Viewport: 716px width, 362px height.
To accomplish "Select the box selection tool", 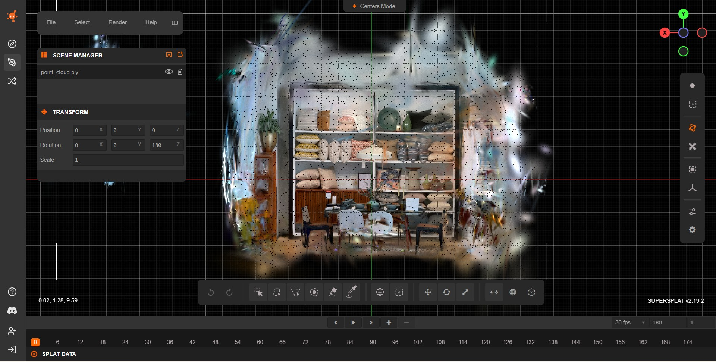I will [399, 293].
